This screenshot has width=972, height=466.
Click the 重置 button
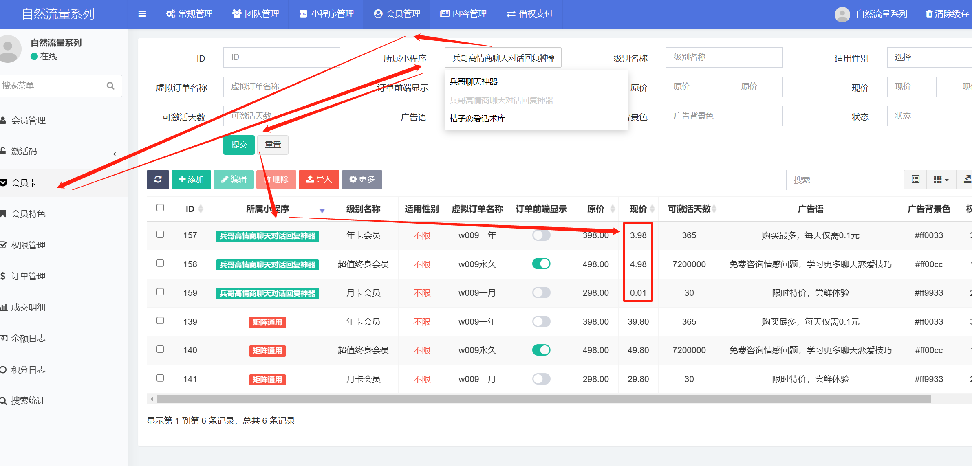273,145
